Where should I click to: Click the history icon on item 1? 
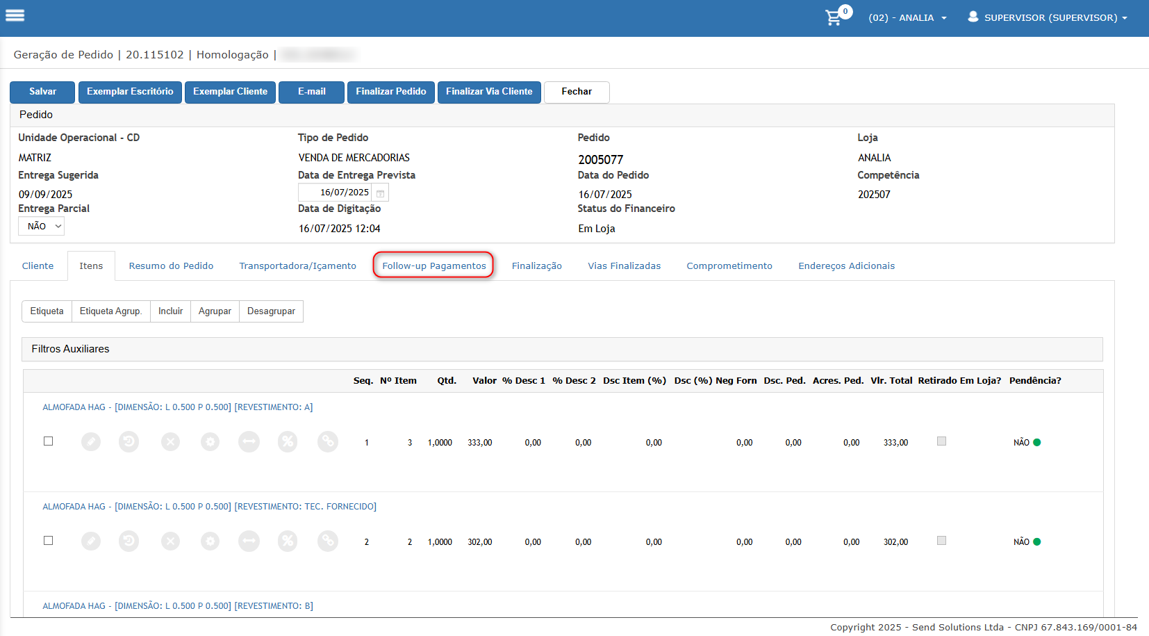(129, 441)
